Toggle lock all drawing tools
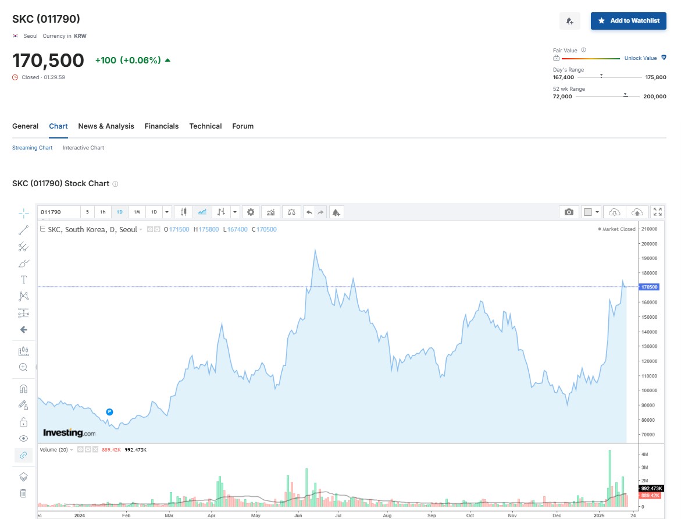The width and height of the screenshot is (681, 519). coord(23,422)
